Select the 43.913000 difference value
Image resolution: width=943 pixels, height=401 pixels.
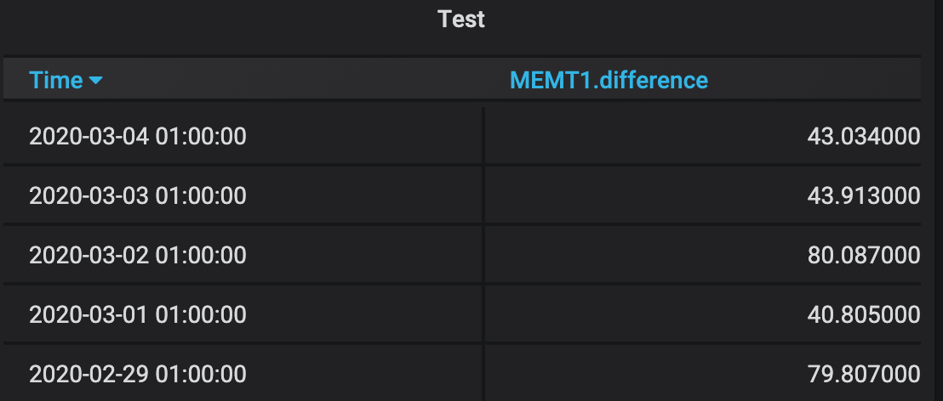point(863,195)
